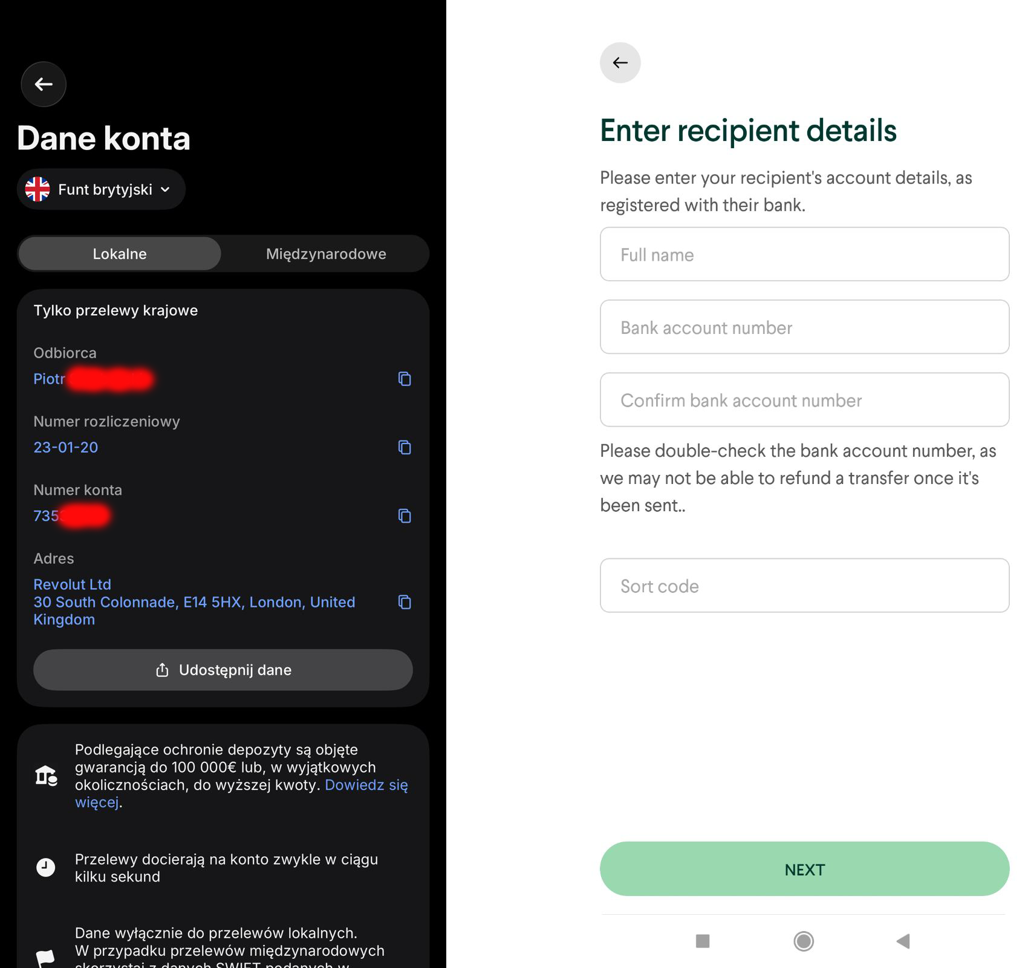
Task: Copy the Numer konta account number
Action: click(x=405, y=515)
